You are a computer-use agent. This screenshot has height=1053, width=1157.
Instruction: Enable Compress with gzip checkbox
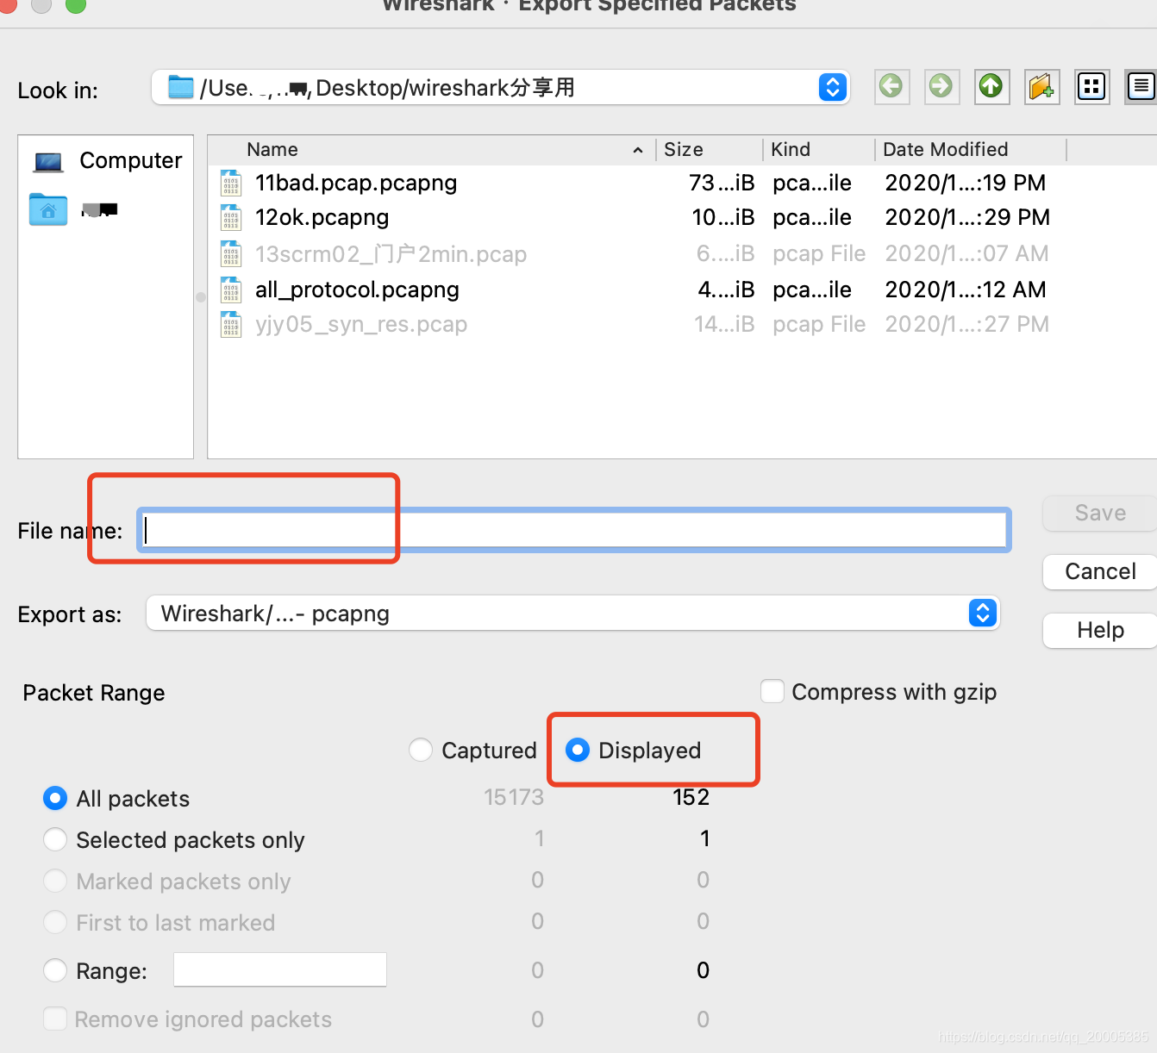click(772, 691)
